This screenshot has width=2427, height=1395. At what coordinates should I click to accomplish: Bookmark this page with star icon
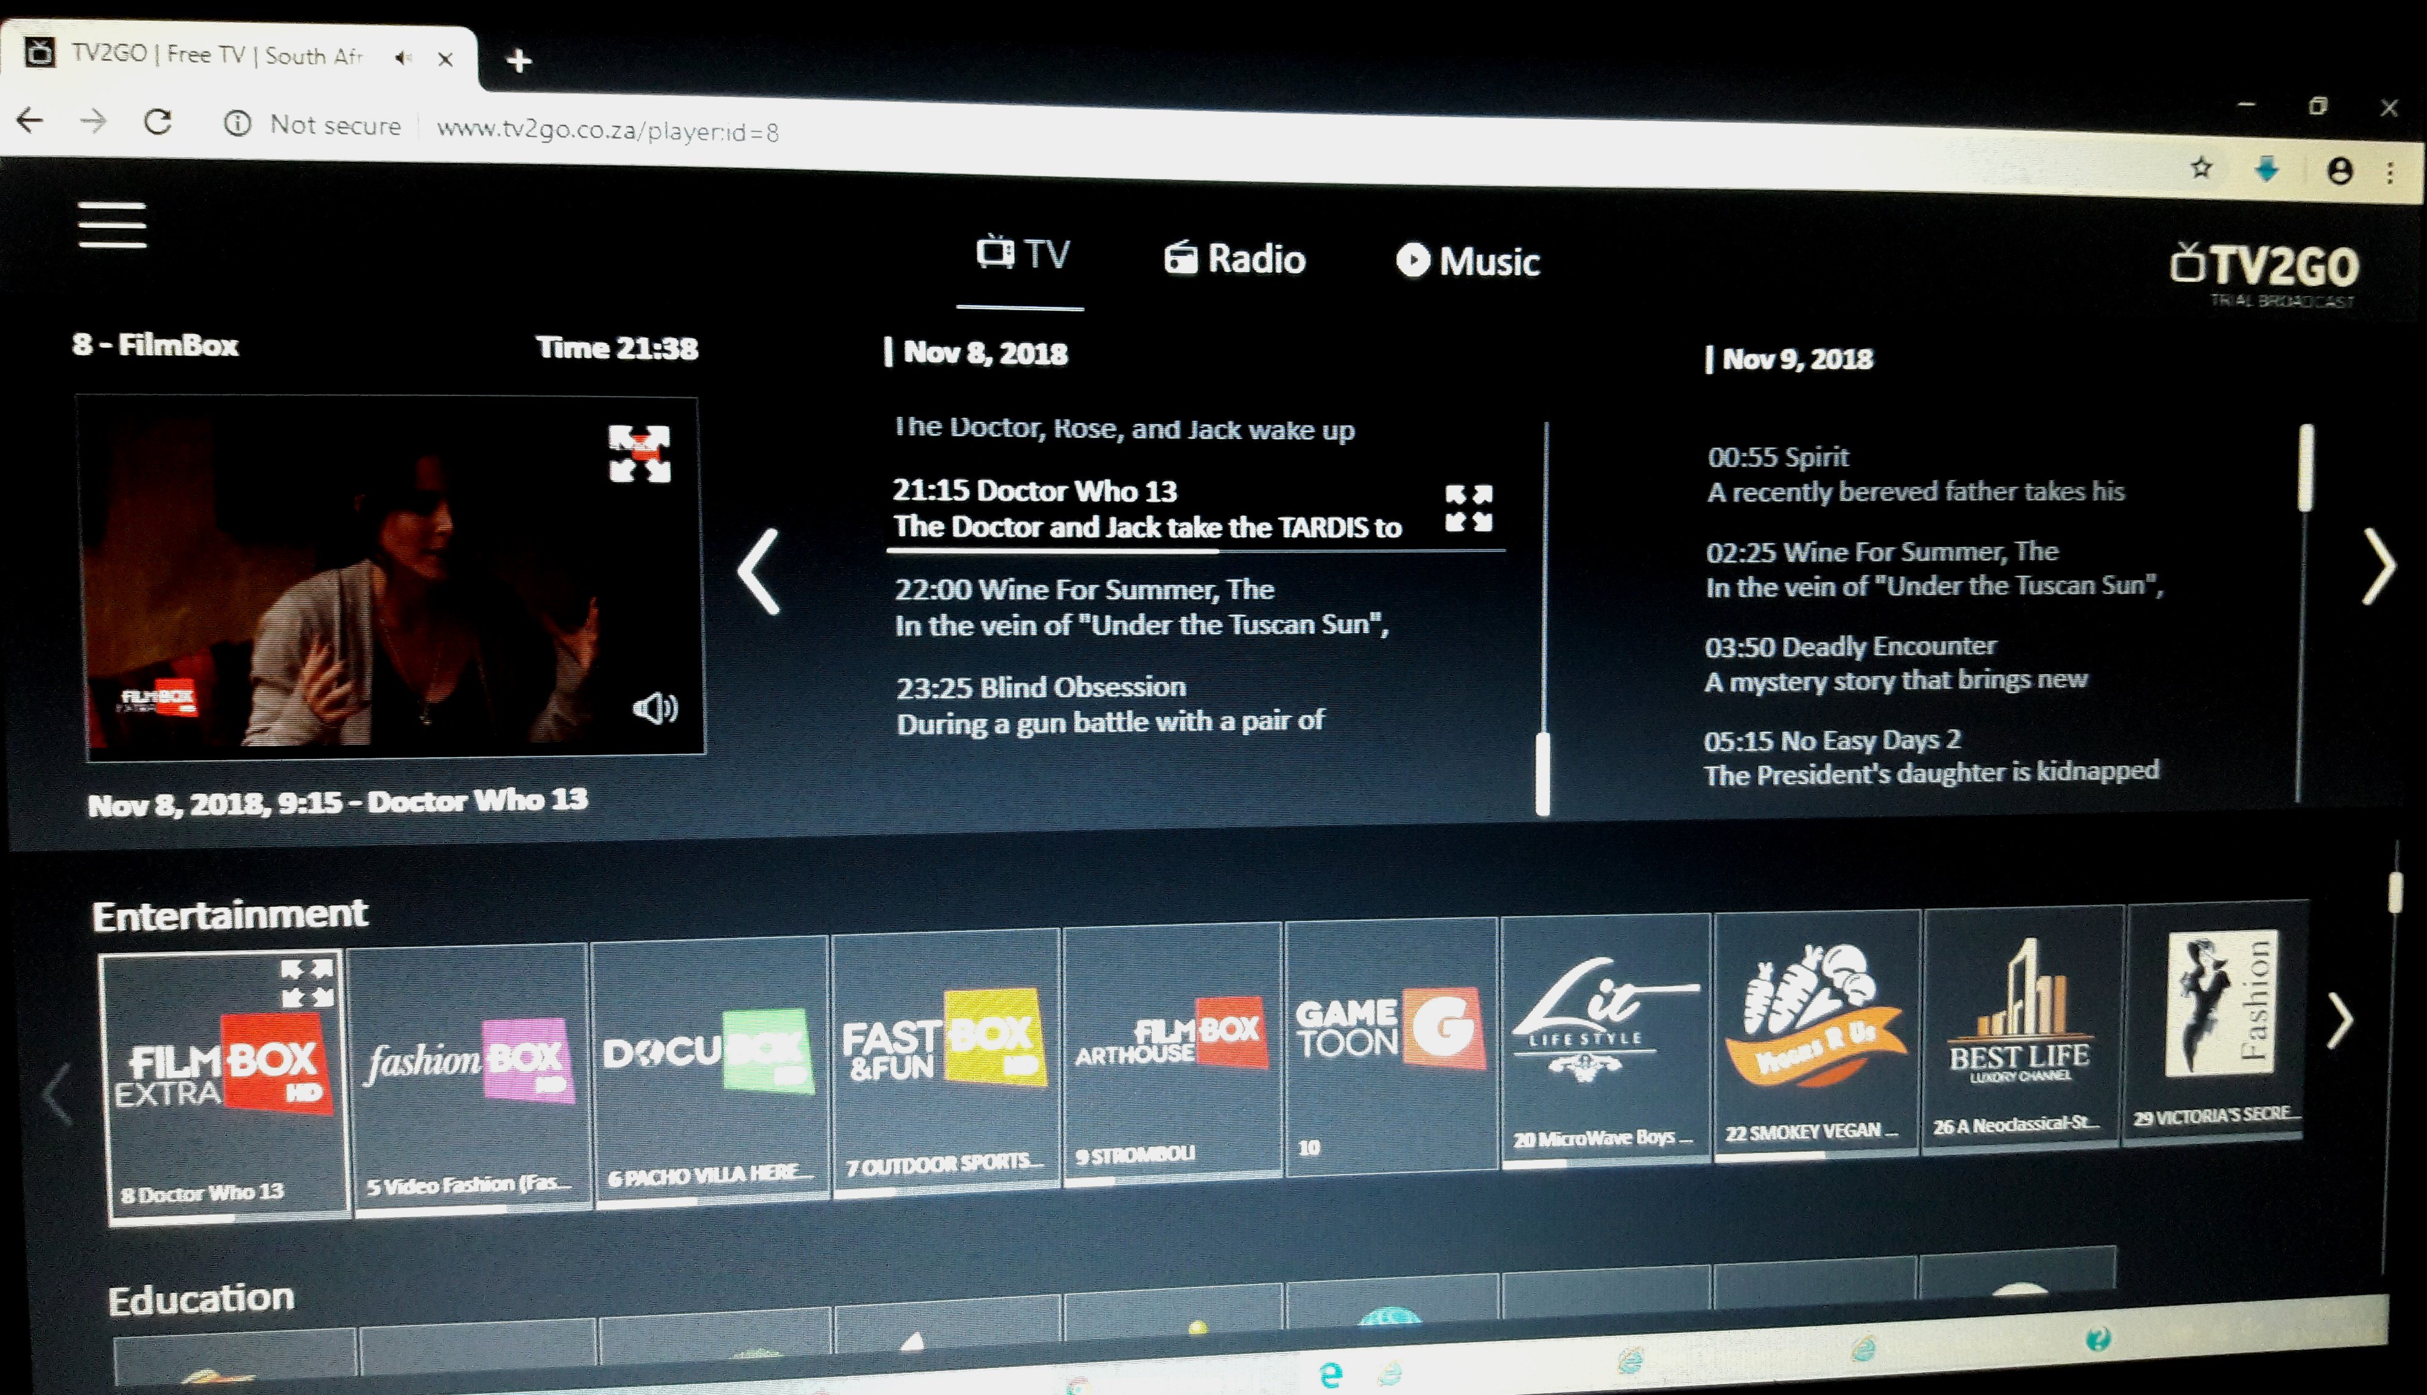point(2201,169)
